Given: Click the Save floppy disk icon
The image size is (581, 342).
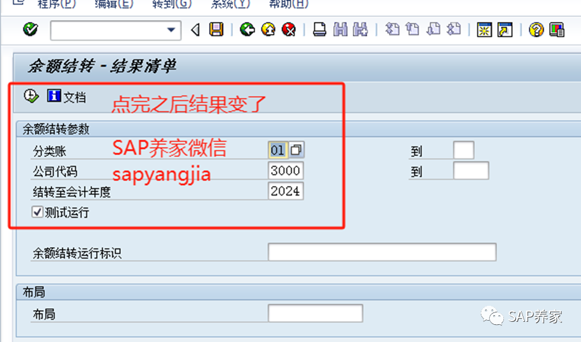Looking at the screenshot, I should (x=216, y=29).
